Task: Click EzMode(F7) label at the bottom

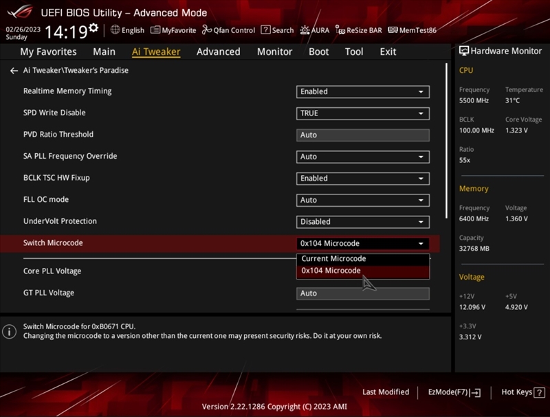Action: [448, 392]
